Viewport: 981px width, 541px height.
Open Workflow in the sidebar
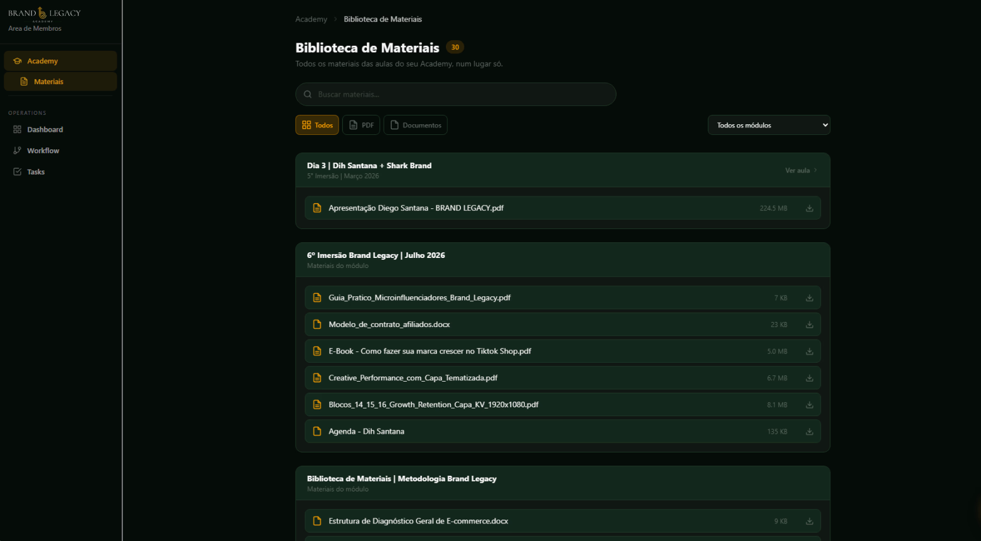click(60, 151)
